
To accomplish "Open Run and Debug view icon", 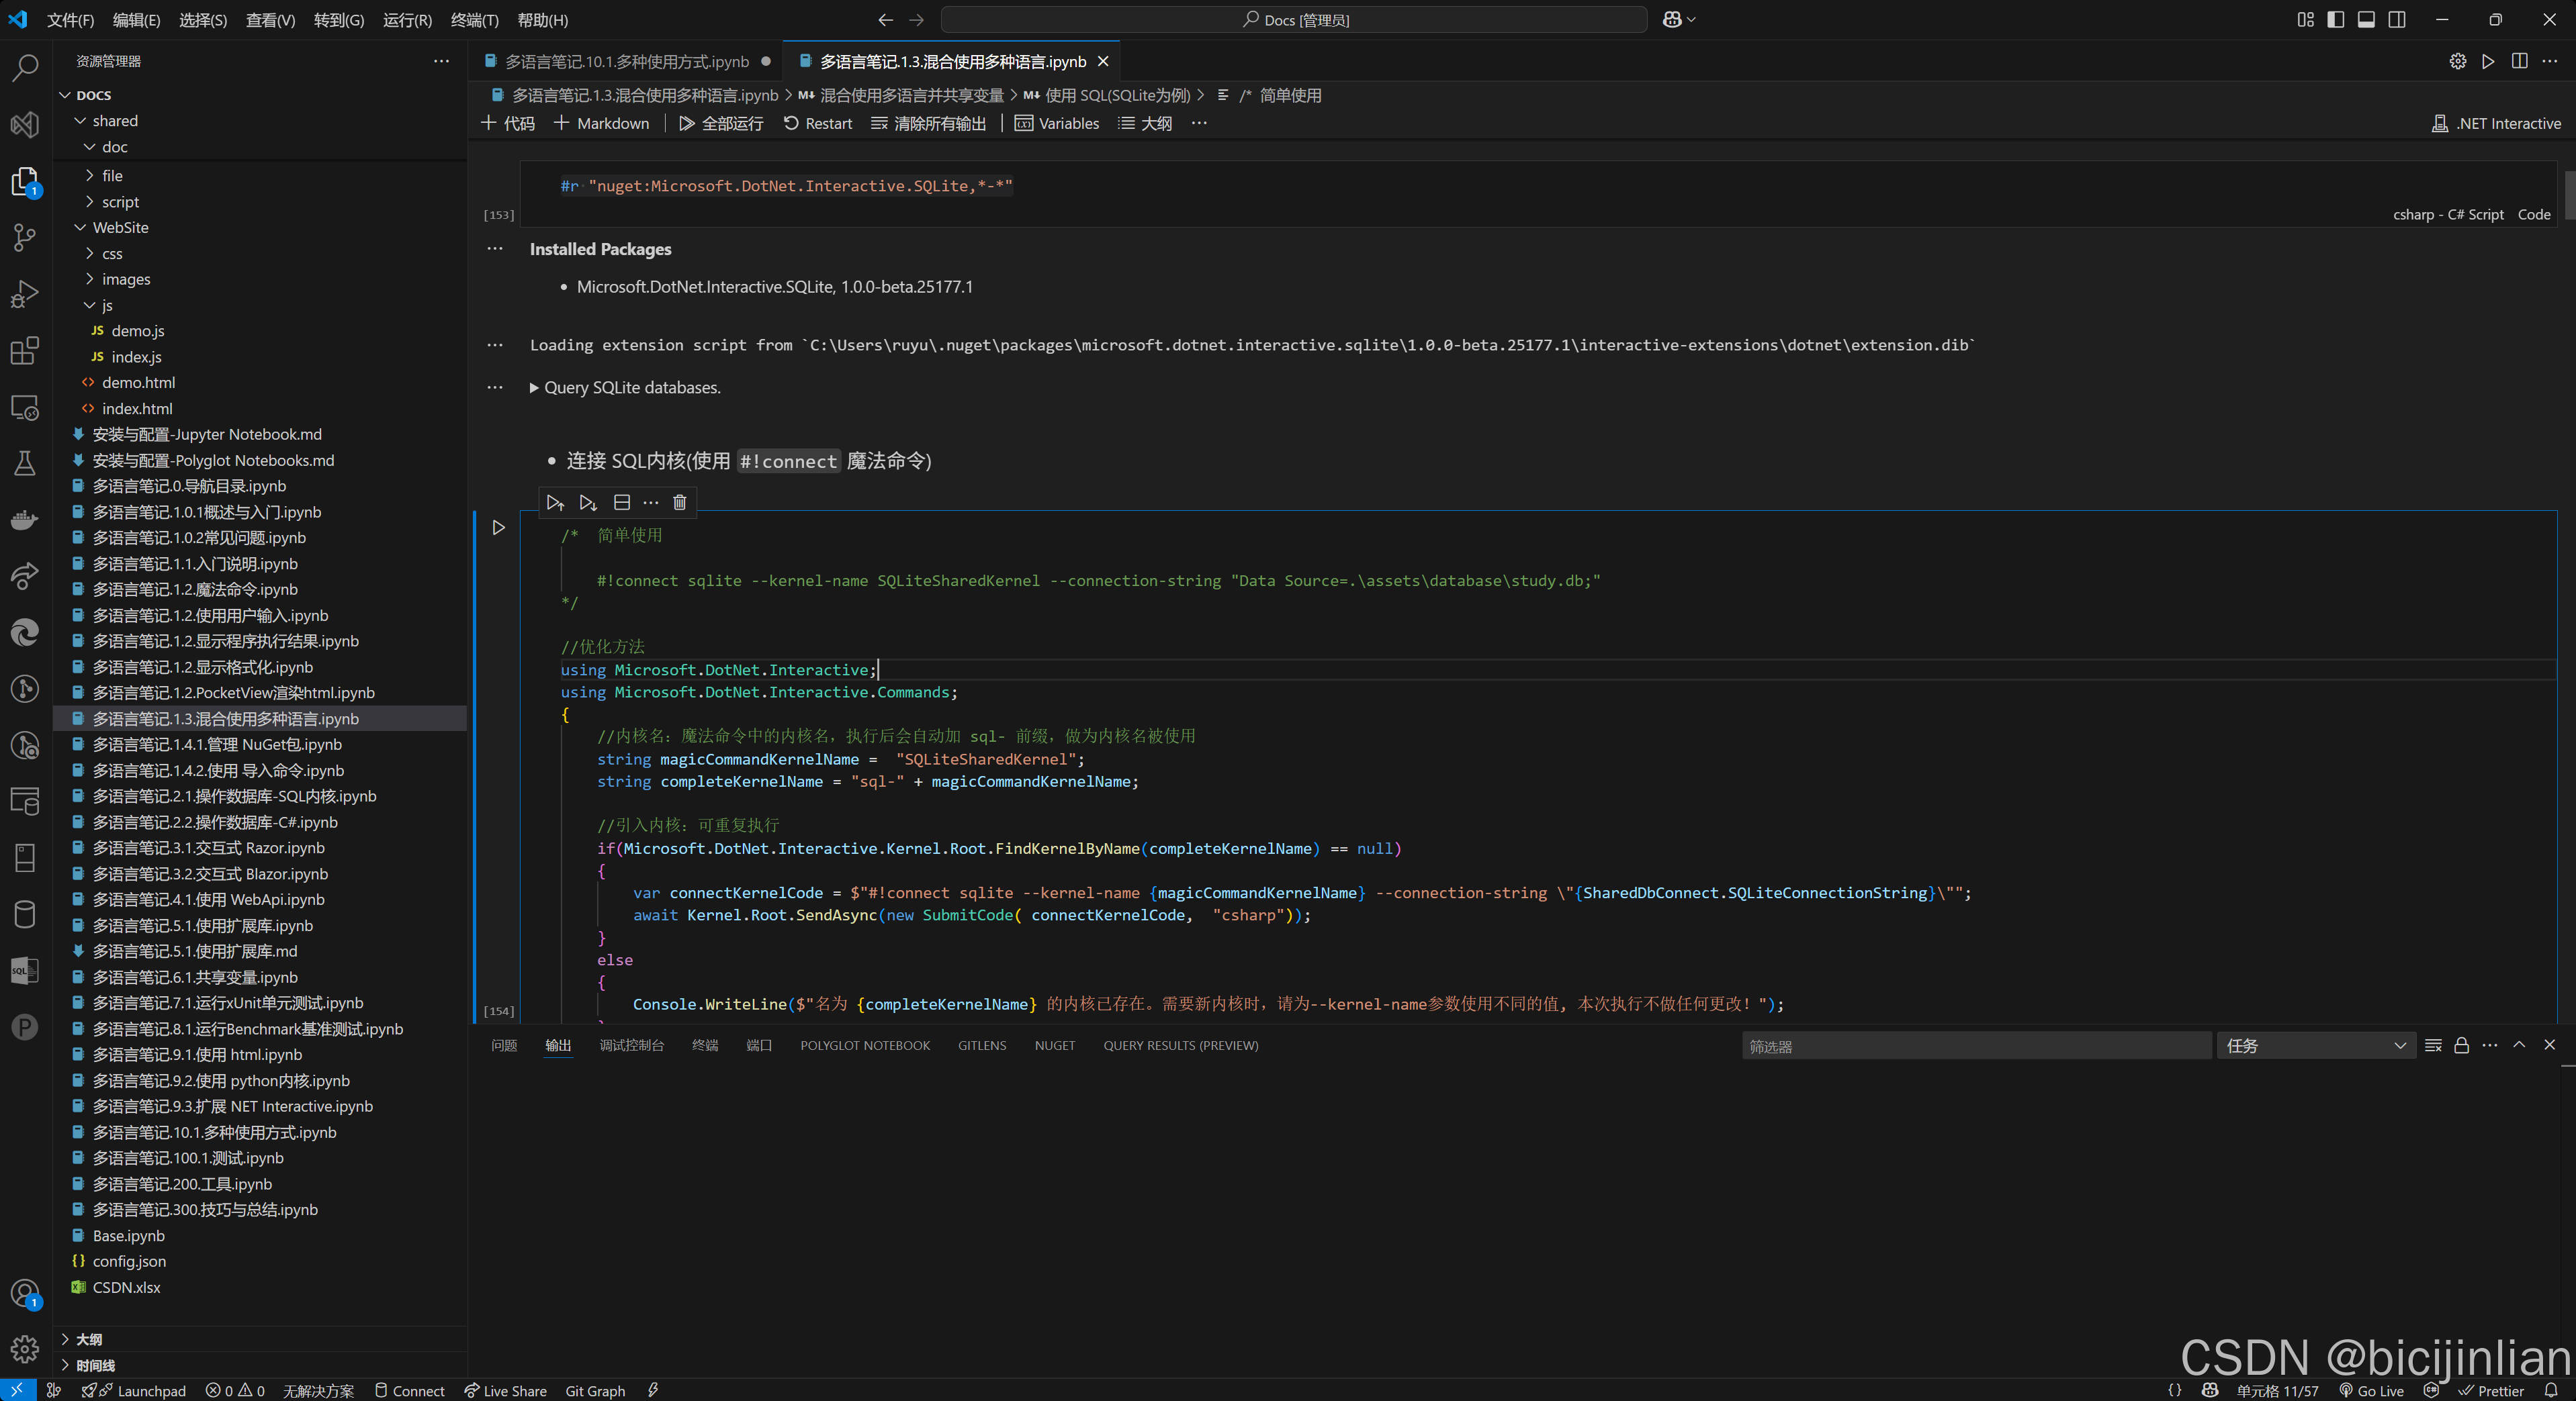I will [24, 294].
